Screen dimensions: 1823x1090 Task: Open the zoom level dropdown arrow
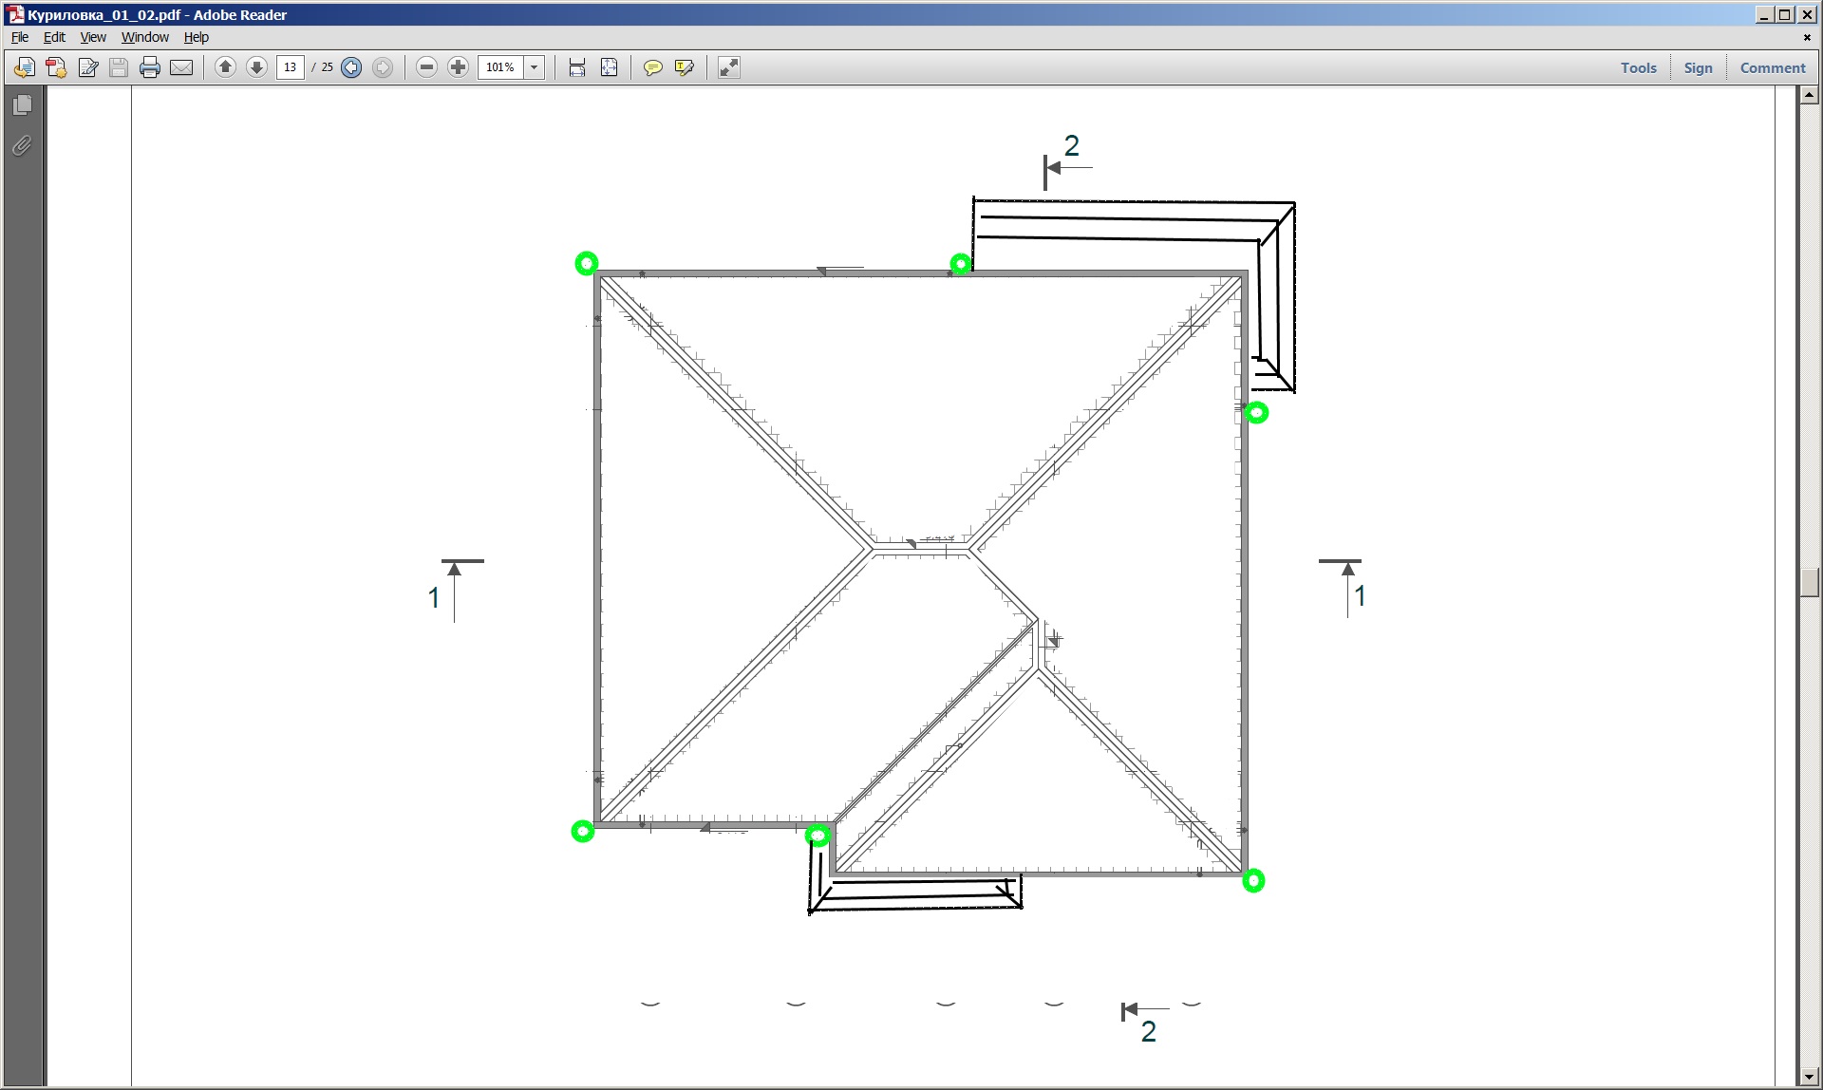point(535,67)
